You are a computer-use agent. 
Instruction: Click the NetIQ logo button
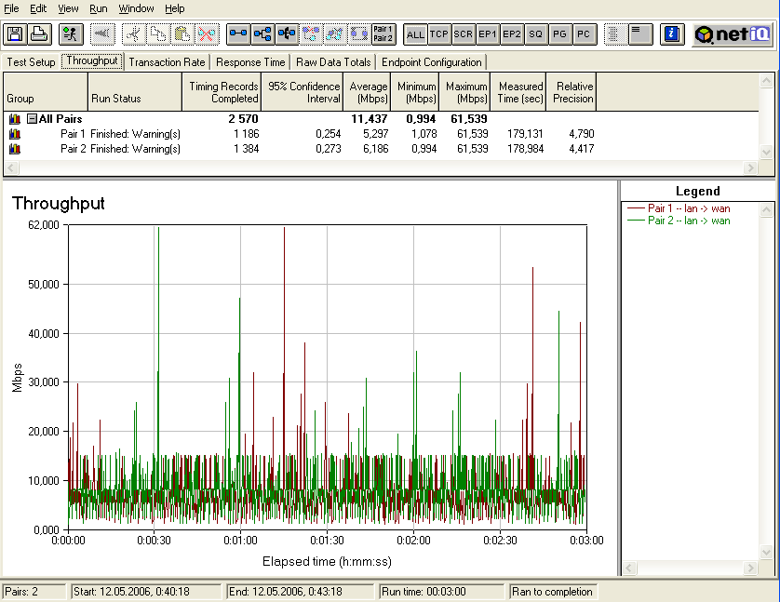(x=733, y=34)
